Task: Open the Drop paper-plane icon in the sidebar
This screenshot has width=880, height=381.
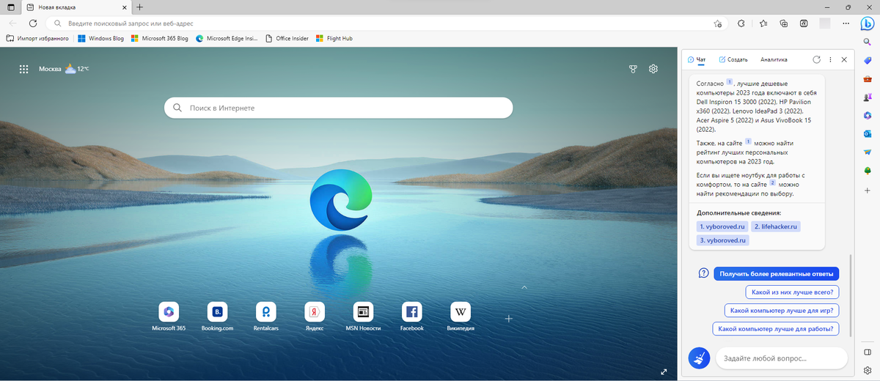Action: point(867,152)
